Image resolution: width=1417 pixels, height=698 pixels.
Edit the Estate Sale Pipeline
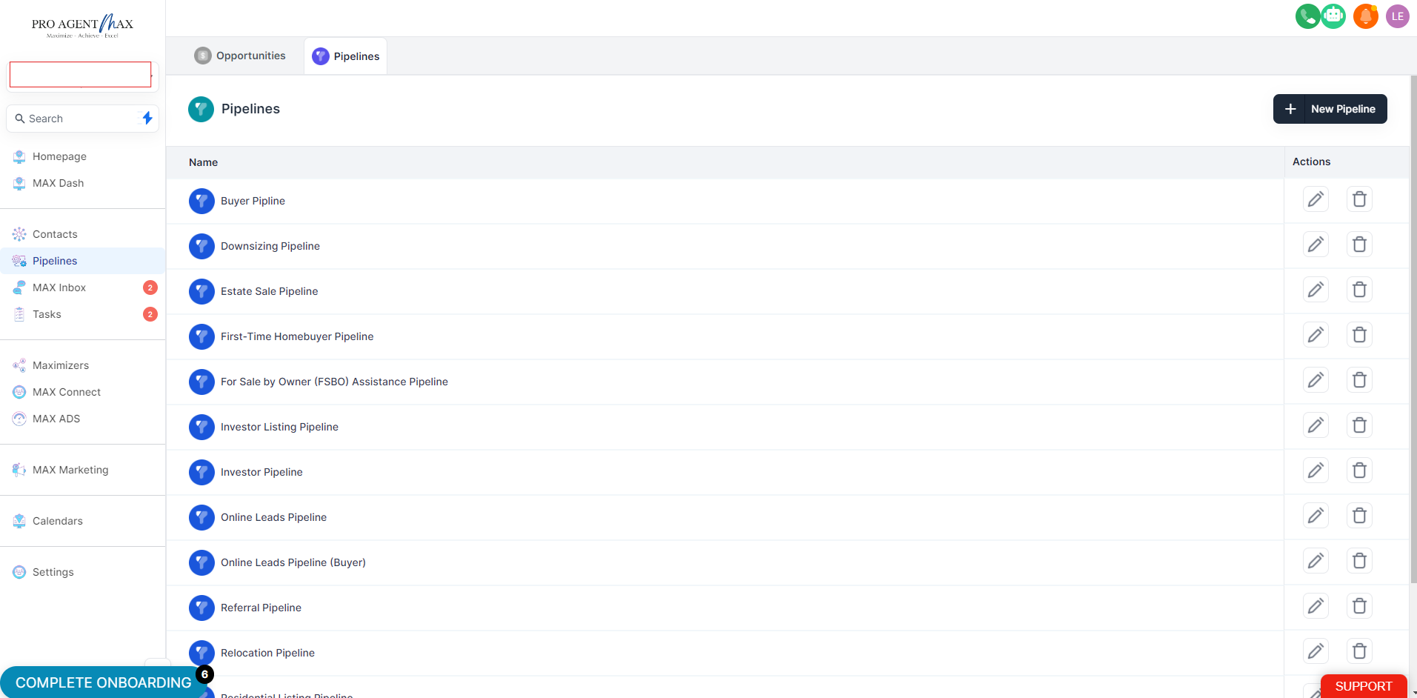click(x=1316, y=290)
